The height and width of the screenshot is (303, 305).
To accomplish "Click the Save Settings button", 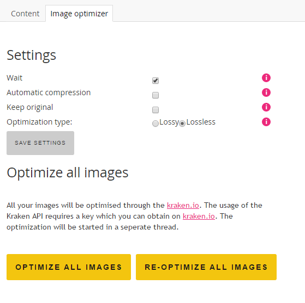I will (40, 143).
